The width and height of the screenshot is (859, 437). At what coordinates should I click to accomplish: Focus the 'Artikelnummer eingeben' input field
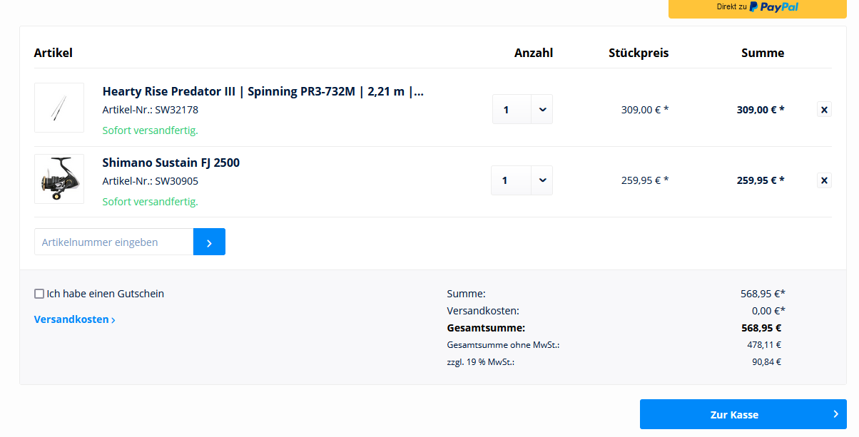(113, 242)
